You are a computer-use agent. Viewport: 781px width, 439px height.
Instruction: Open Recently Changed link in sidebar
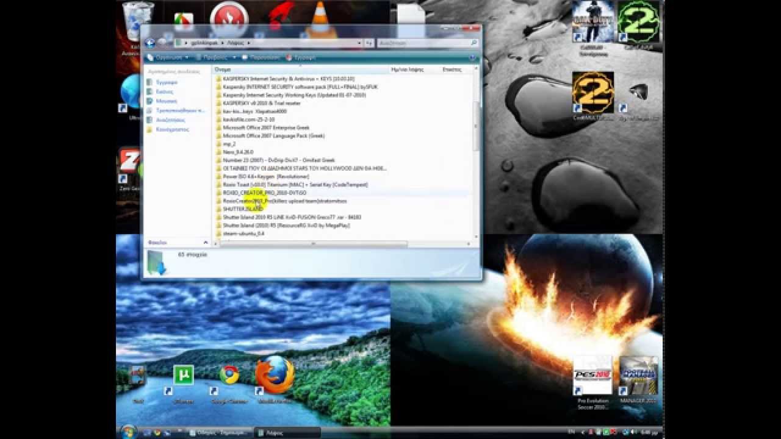pyautogui.click(x=181, y=110)
